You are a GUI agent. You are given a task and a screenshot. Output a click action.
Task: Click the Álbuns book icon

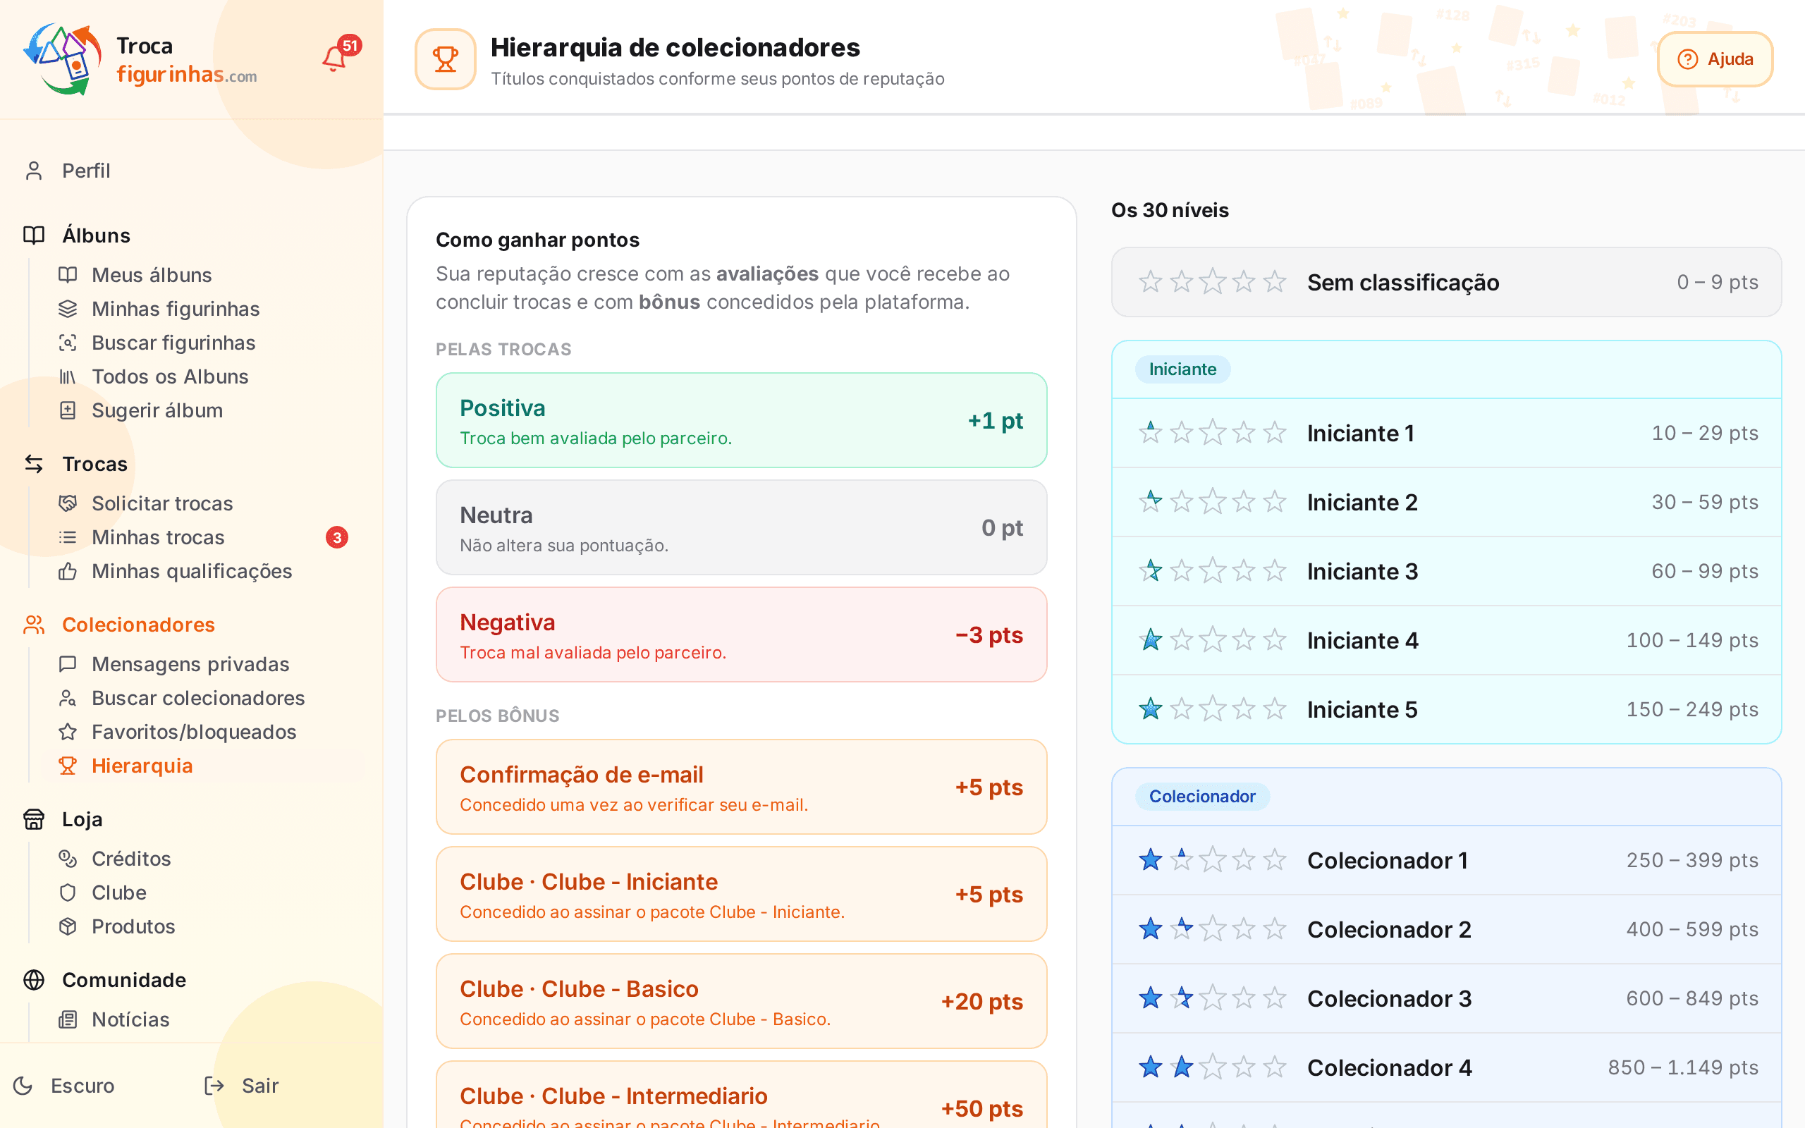pos(34,235)
